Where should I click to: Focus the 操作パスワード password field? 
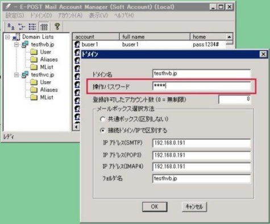[x=201, y=86]
